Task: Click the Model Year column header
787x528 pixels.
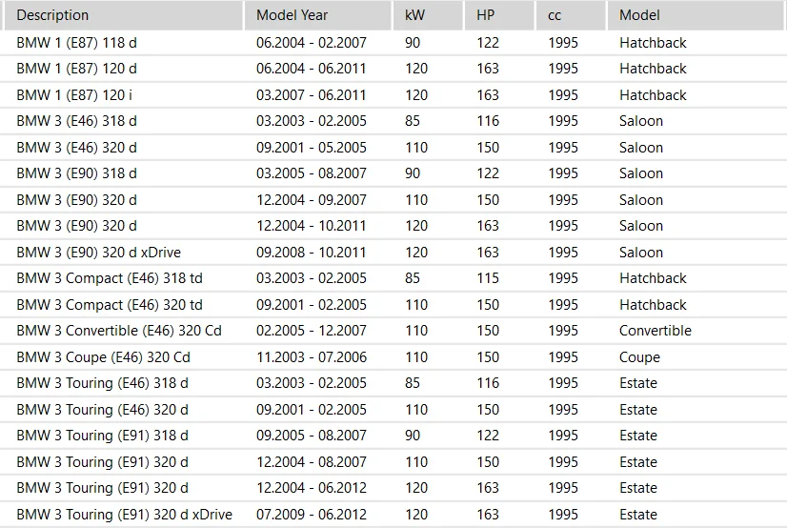Action: pyautogui.click(x=292, y=15)
